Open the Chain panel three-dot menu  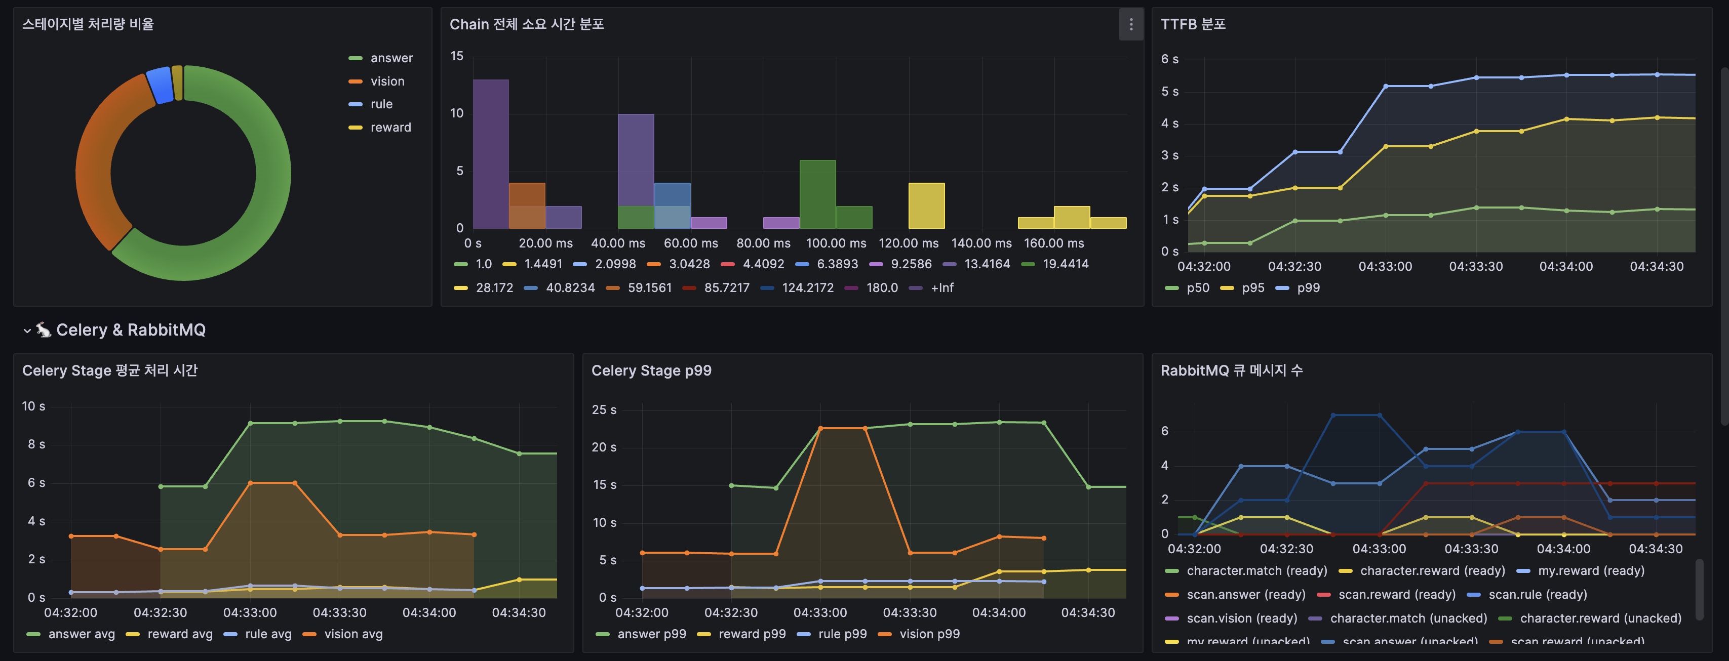click(1131, 24)
